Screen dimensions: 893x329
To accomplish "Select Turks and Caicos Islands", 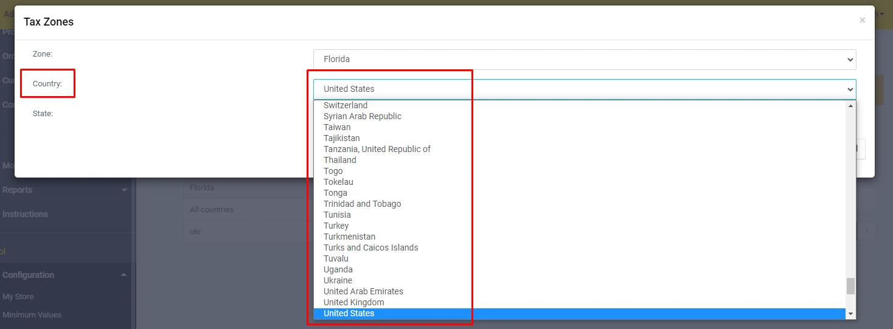I will [370, 248].
